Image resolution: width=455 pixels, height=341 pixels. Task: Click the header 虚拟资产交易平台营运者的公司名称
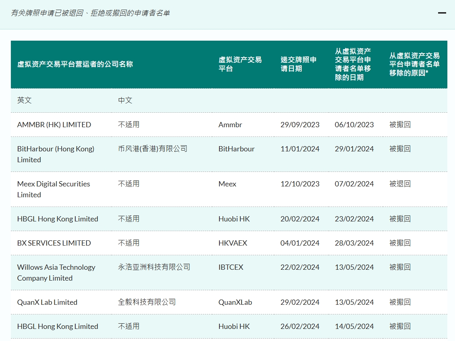point(75,64)
